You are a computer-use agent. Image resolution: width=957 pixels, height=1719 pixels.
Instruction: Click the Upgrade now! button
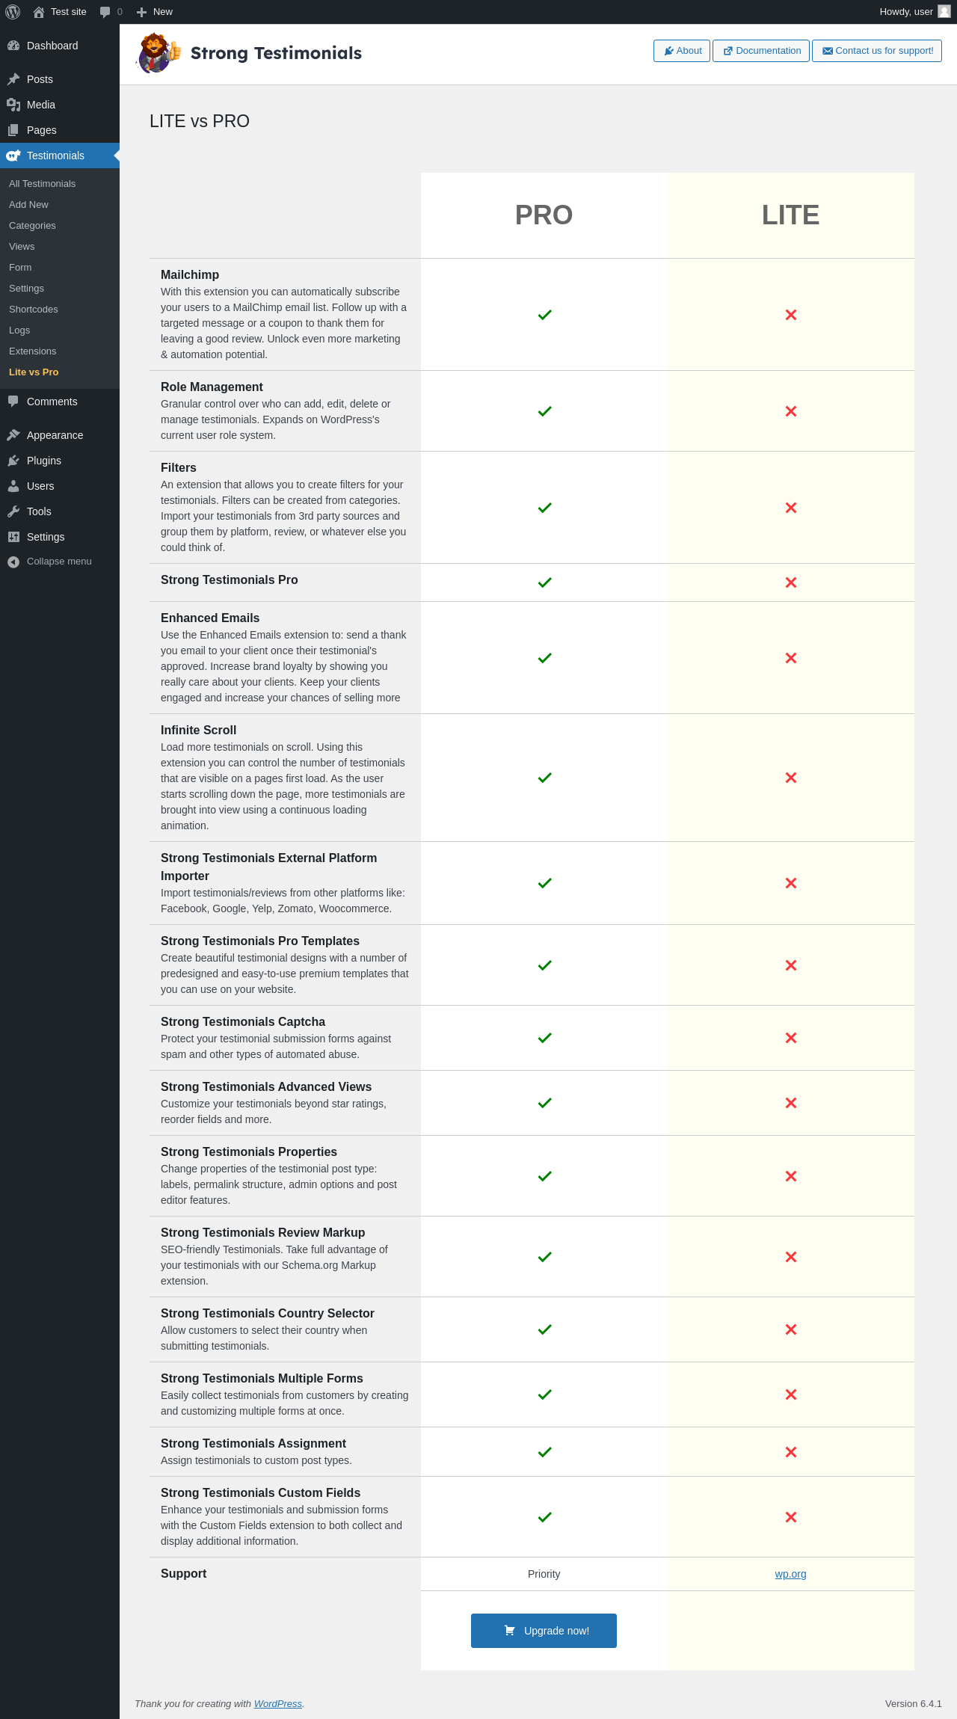tap(544, 1631)
